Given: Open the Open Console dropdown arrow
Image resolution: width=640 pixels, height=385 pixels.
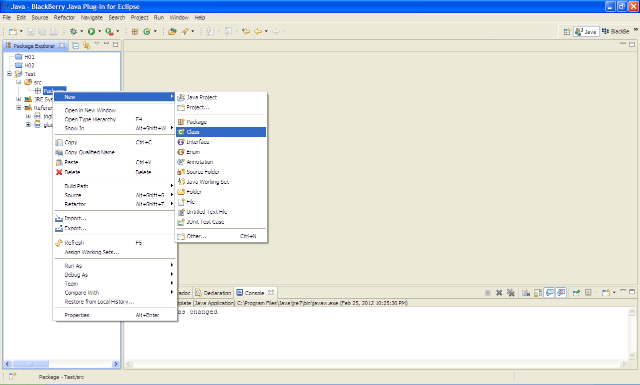Looking at the screenshot, I should point(614,293).
